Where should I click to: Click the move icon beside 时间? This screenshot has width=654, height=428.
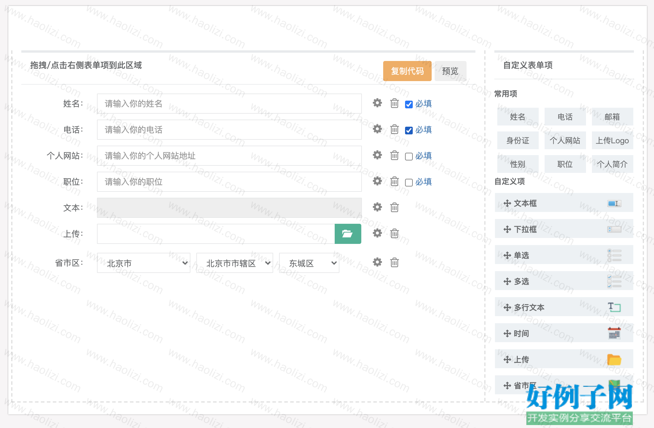[x=507, y=334]
